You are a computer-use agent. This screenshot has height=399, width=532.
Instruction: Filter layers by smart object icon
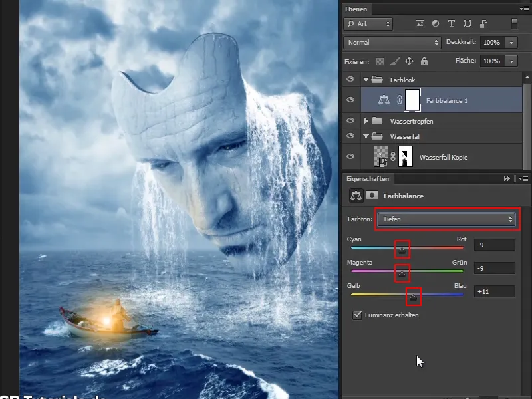click(x=484, y=23)
